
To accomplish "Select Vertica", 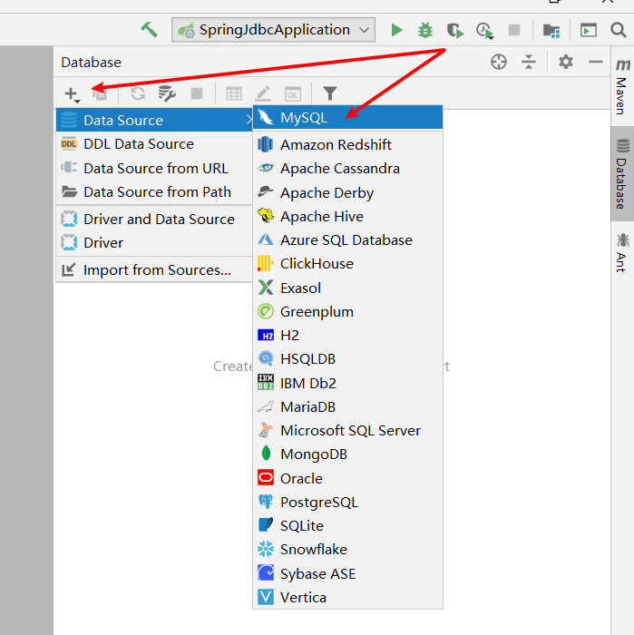I will click(x=347, y=597).
